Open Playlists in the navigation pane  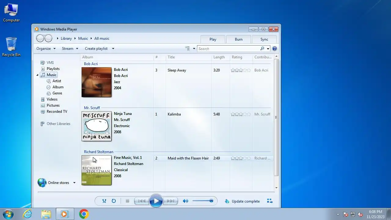[50, 69]
